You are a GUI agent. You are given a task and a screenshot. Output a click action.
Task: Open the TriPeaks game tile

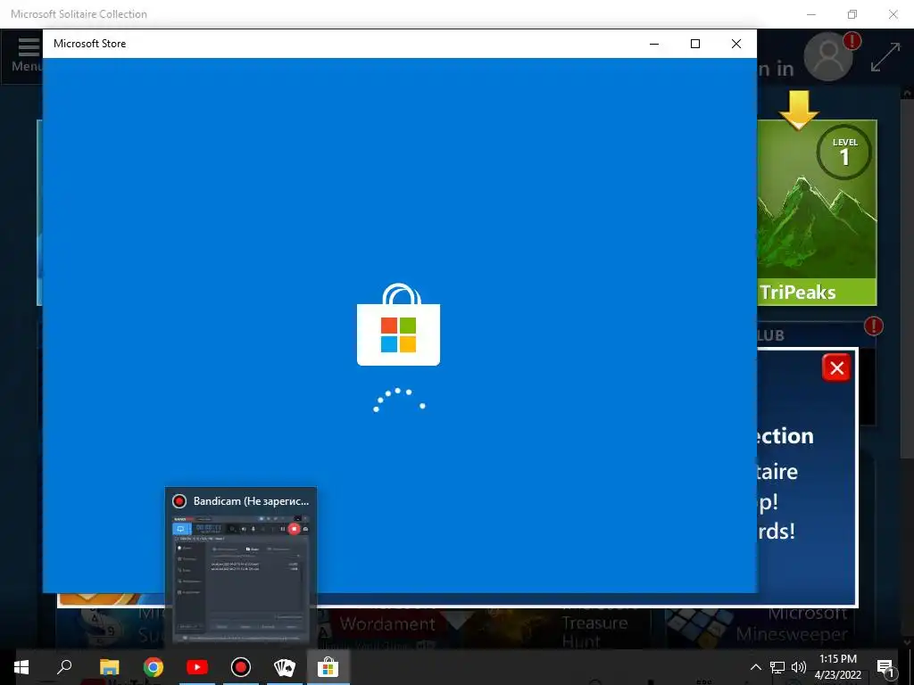tap(817, 212)
